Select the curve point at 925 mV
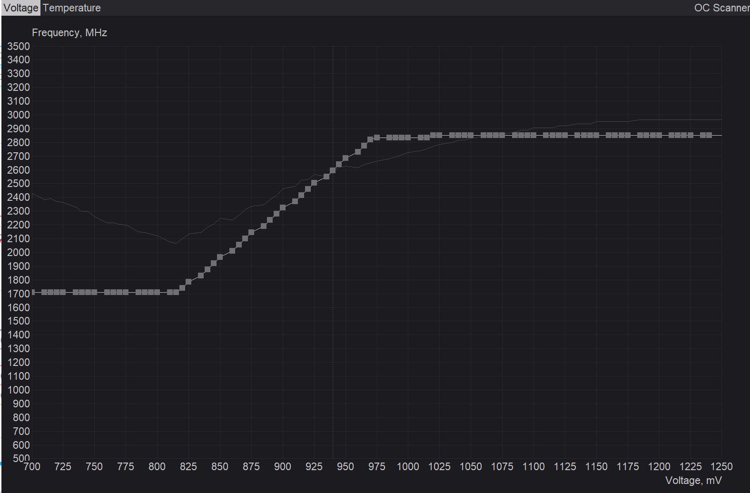The height and width of the screenshot is (493, 750). pyautogui.click(x=314, y=183)
